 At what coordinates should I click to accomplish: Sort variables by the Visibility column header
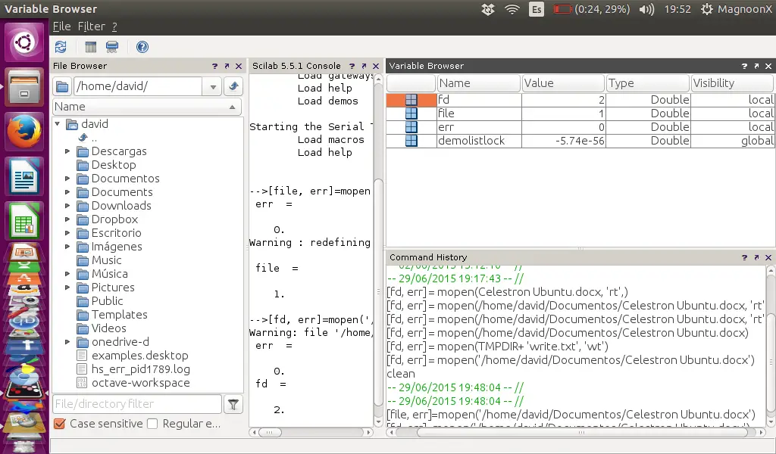click(732, 83)
